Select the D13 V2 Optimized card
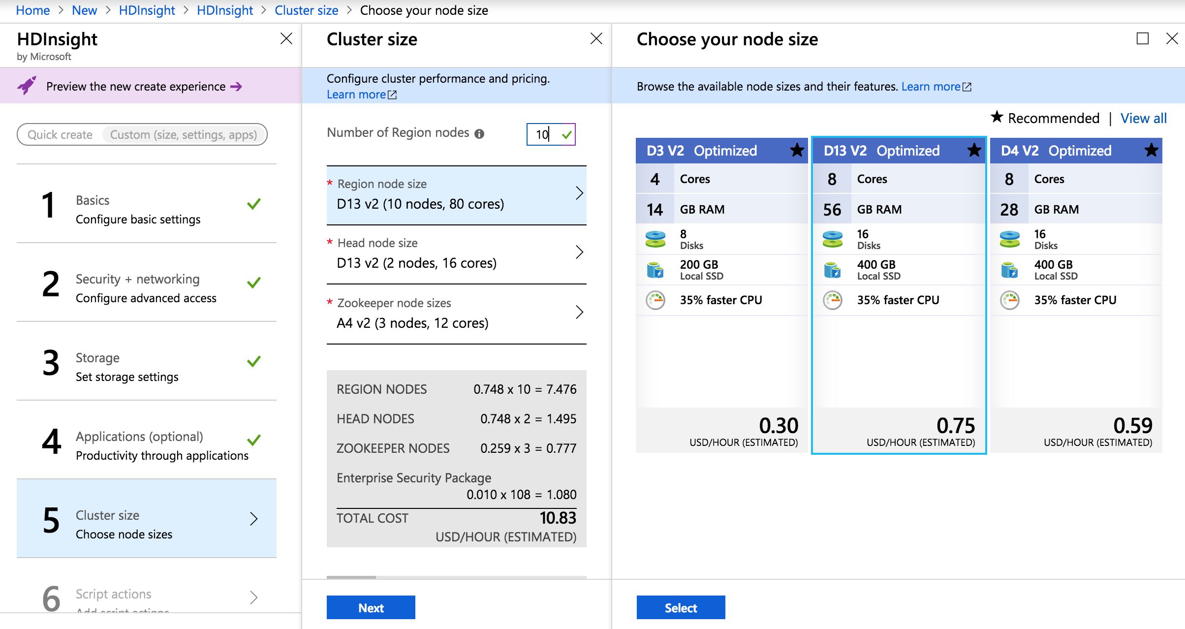Image resolution: width=1185 pixels, height=629 pixels. (899, 295)
